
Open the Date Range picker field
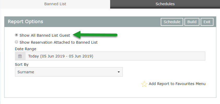(x=110, y=56)
